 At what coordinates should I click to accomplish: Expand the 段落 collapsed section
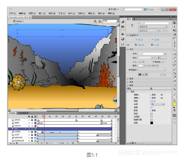point(127,79)
